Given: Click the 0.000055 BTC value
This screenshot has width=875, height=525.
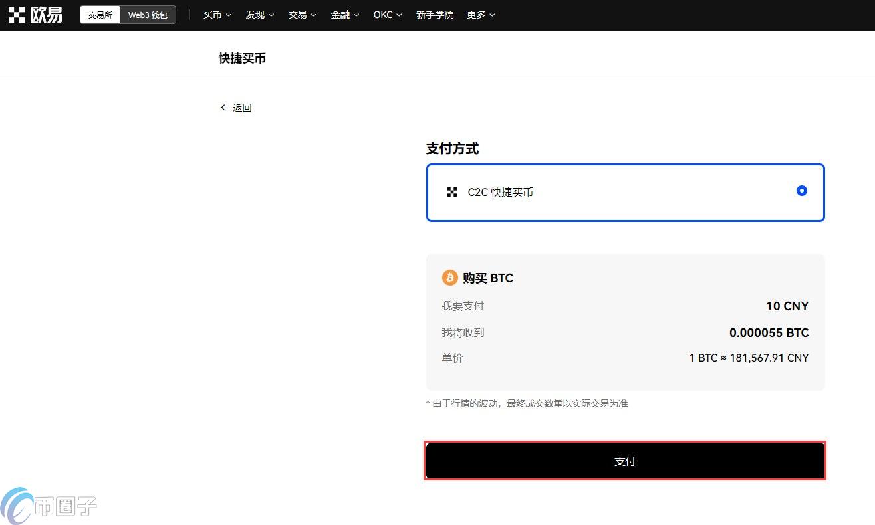Looking at the screenshot, I should tap(769, 333).
